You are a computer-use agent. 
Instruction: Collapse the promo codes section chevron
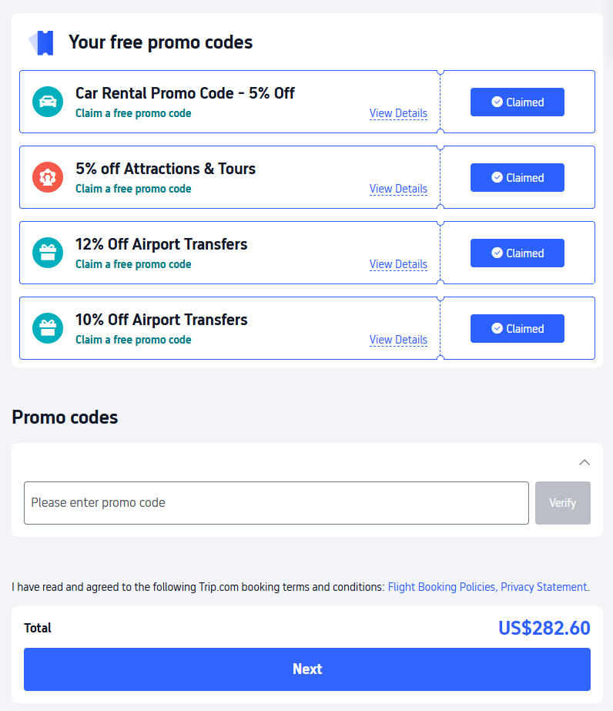[x=585, y=462]
